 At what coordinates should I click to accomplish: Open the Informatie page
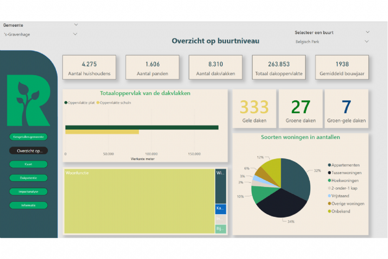[28, 205]
